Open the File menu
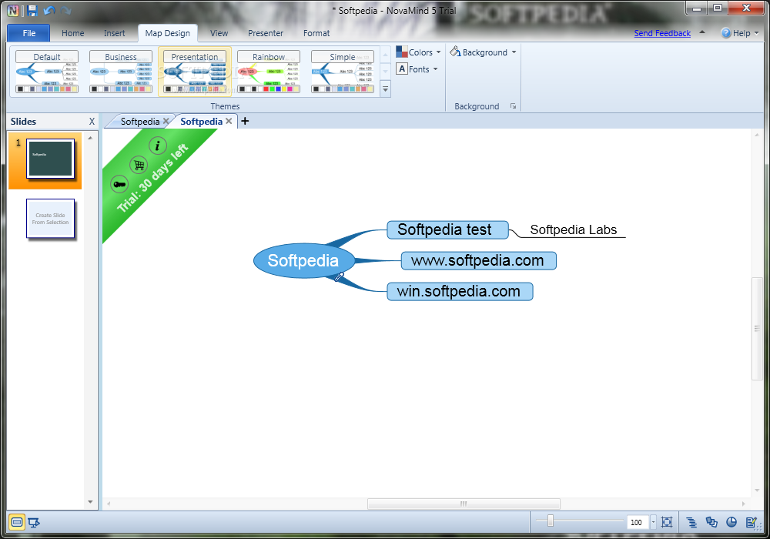Screen dimensions: 770x539 click(x=29, y=33)
